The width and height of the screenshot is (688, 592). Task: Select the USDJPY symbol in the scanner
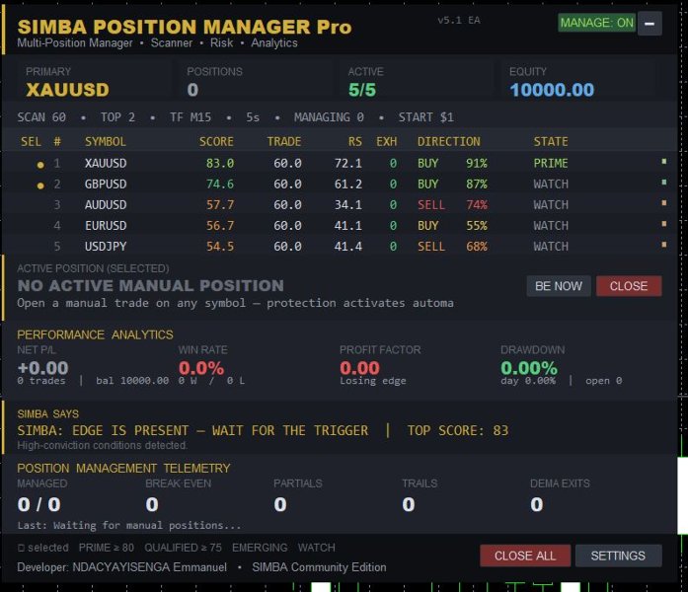(x=106, y=247)
